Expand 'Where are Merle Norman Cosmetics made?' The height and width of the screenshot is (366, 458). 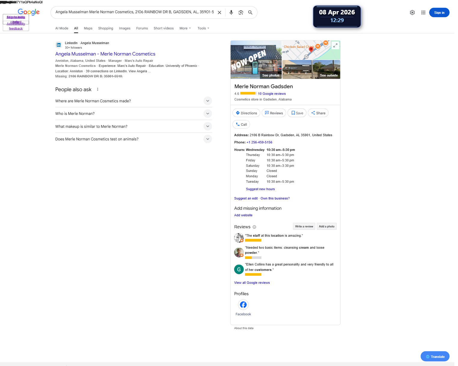click(133, 101)
